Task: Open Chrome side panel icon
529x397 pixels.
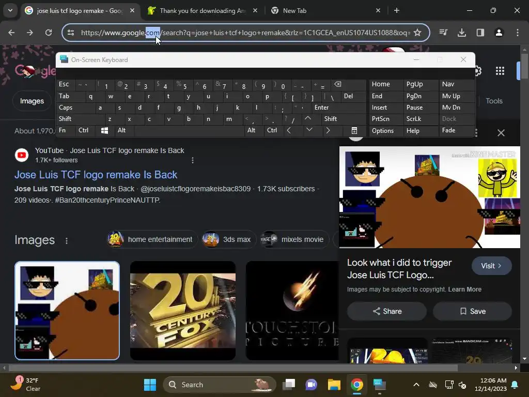Action: click(x=480, y=33)
